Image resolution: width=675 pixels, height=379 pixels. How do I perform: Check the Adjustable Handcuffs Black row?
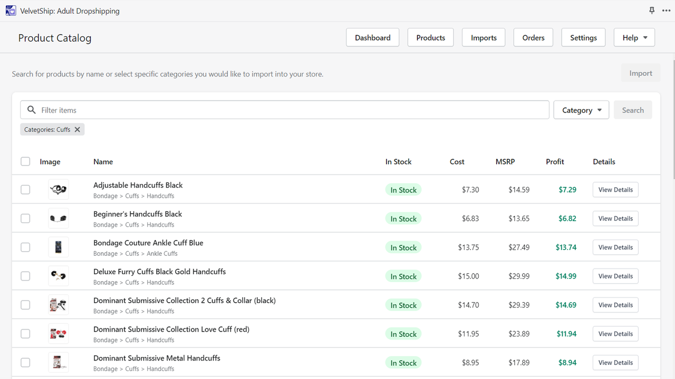25,189
